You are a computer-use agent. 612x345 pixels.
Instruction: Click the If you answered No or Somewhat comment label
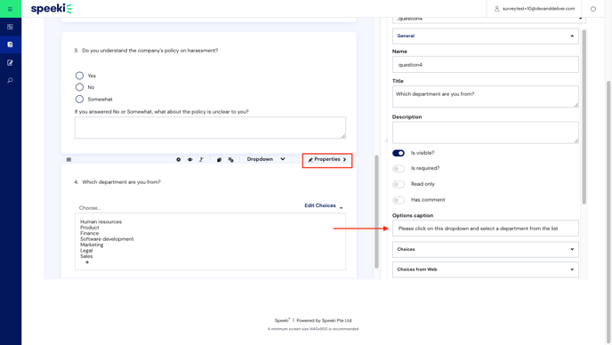[x=162, y=112]
